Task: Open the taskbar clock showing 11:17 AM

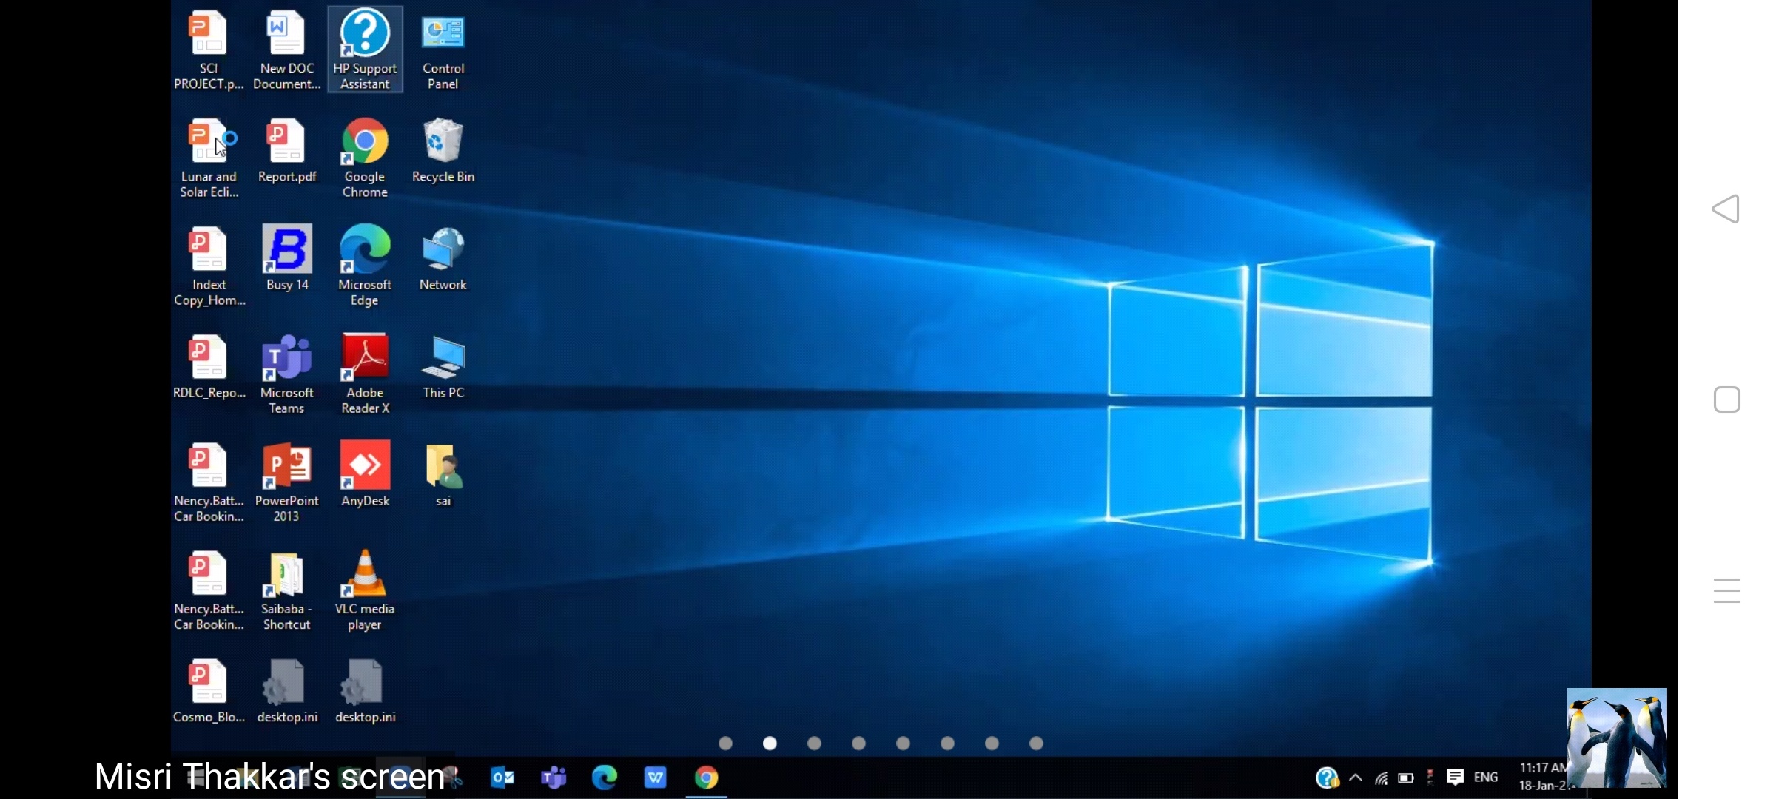Action: (x=1542, y=777)
